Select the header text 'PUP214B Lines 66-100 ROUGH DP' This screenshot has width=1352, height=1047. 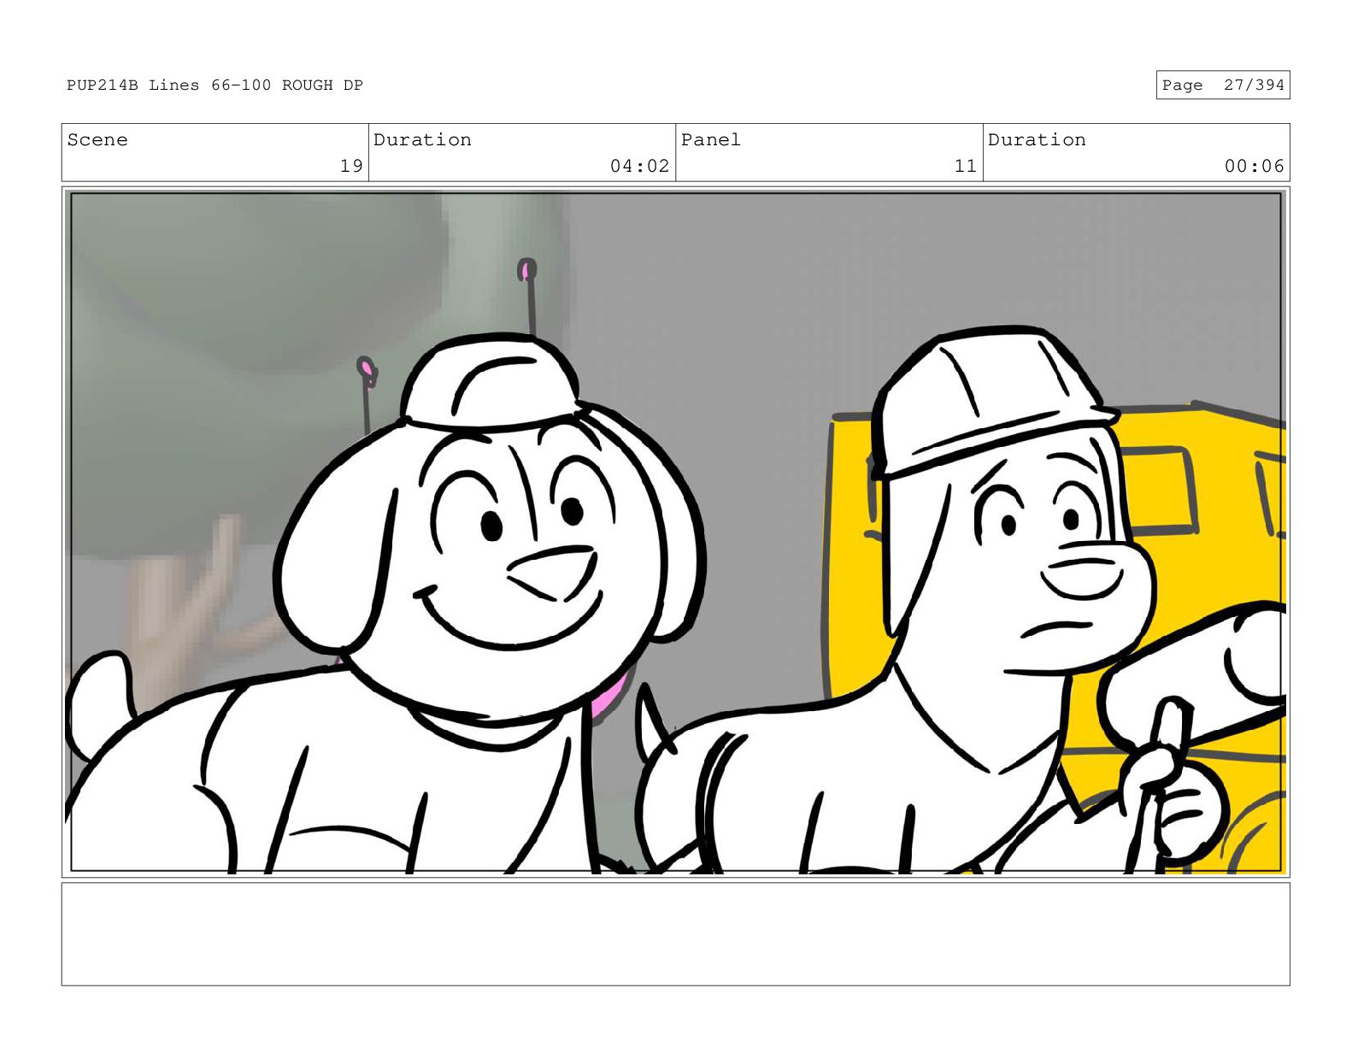[215, 85]
